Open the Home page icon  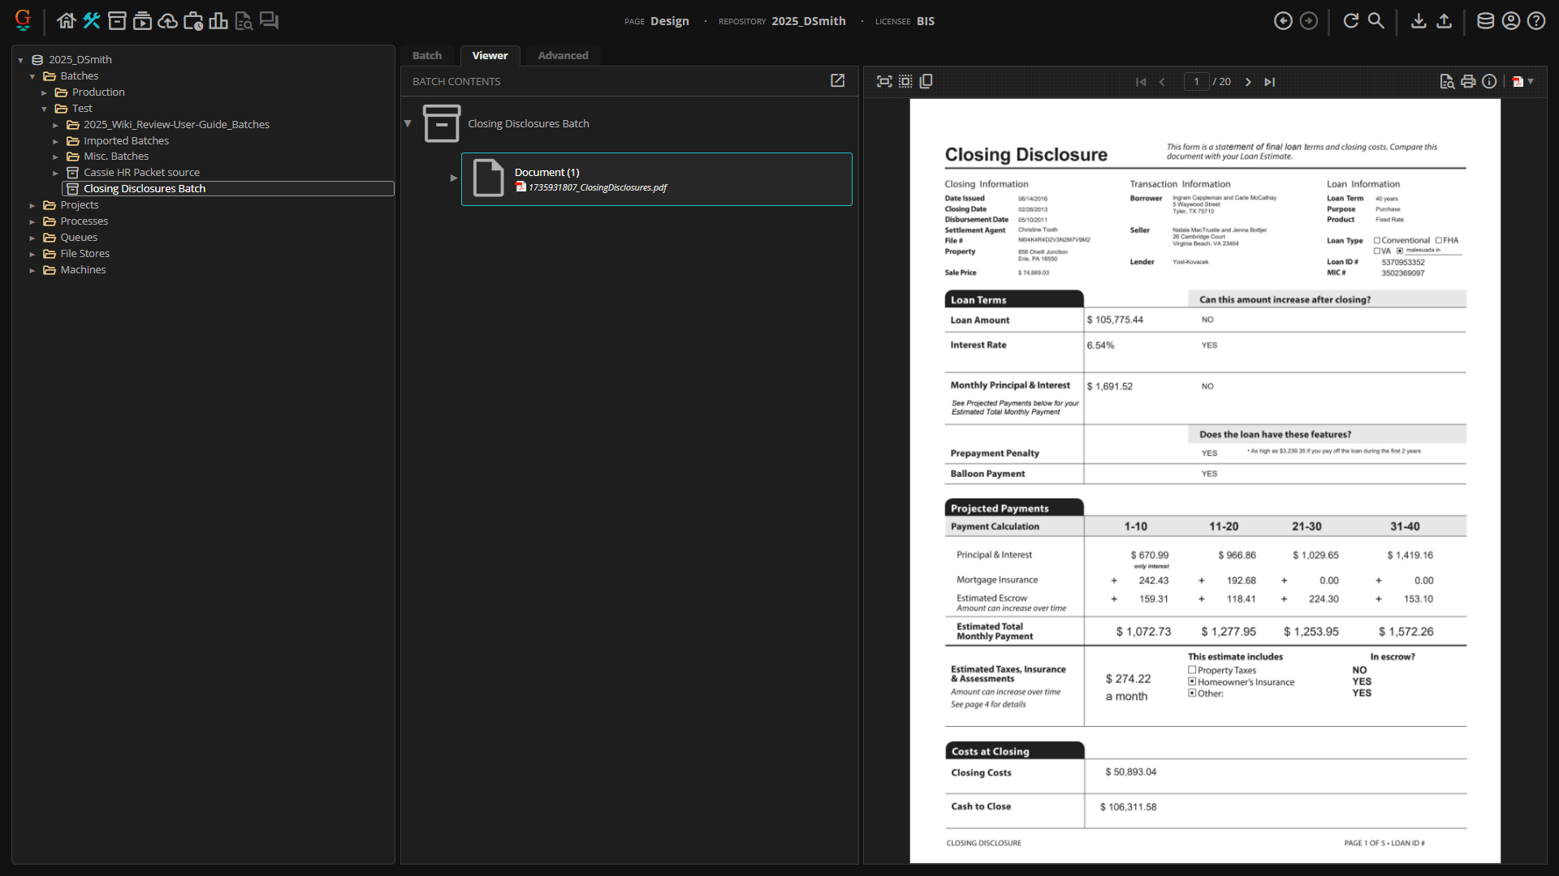point(66,20)
